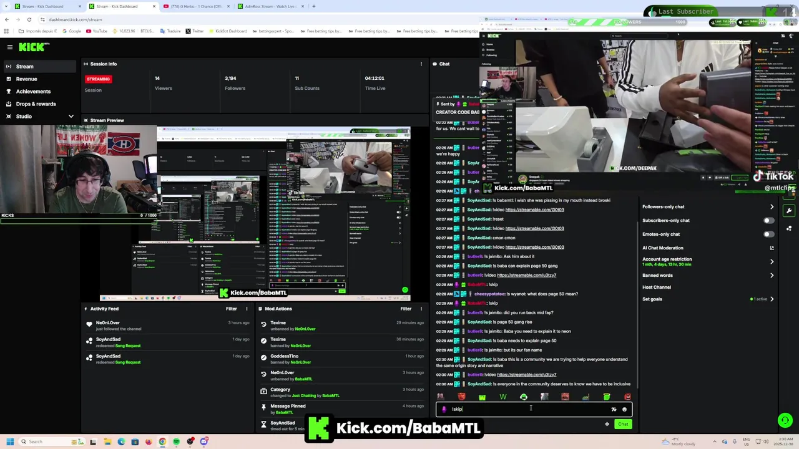
Task: Open channel points icon in chat sidebar
Action: pyautogui.click(x=789, y=228)
